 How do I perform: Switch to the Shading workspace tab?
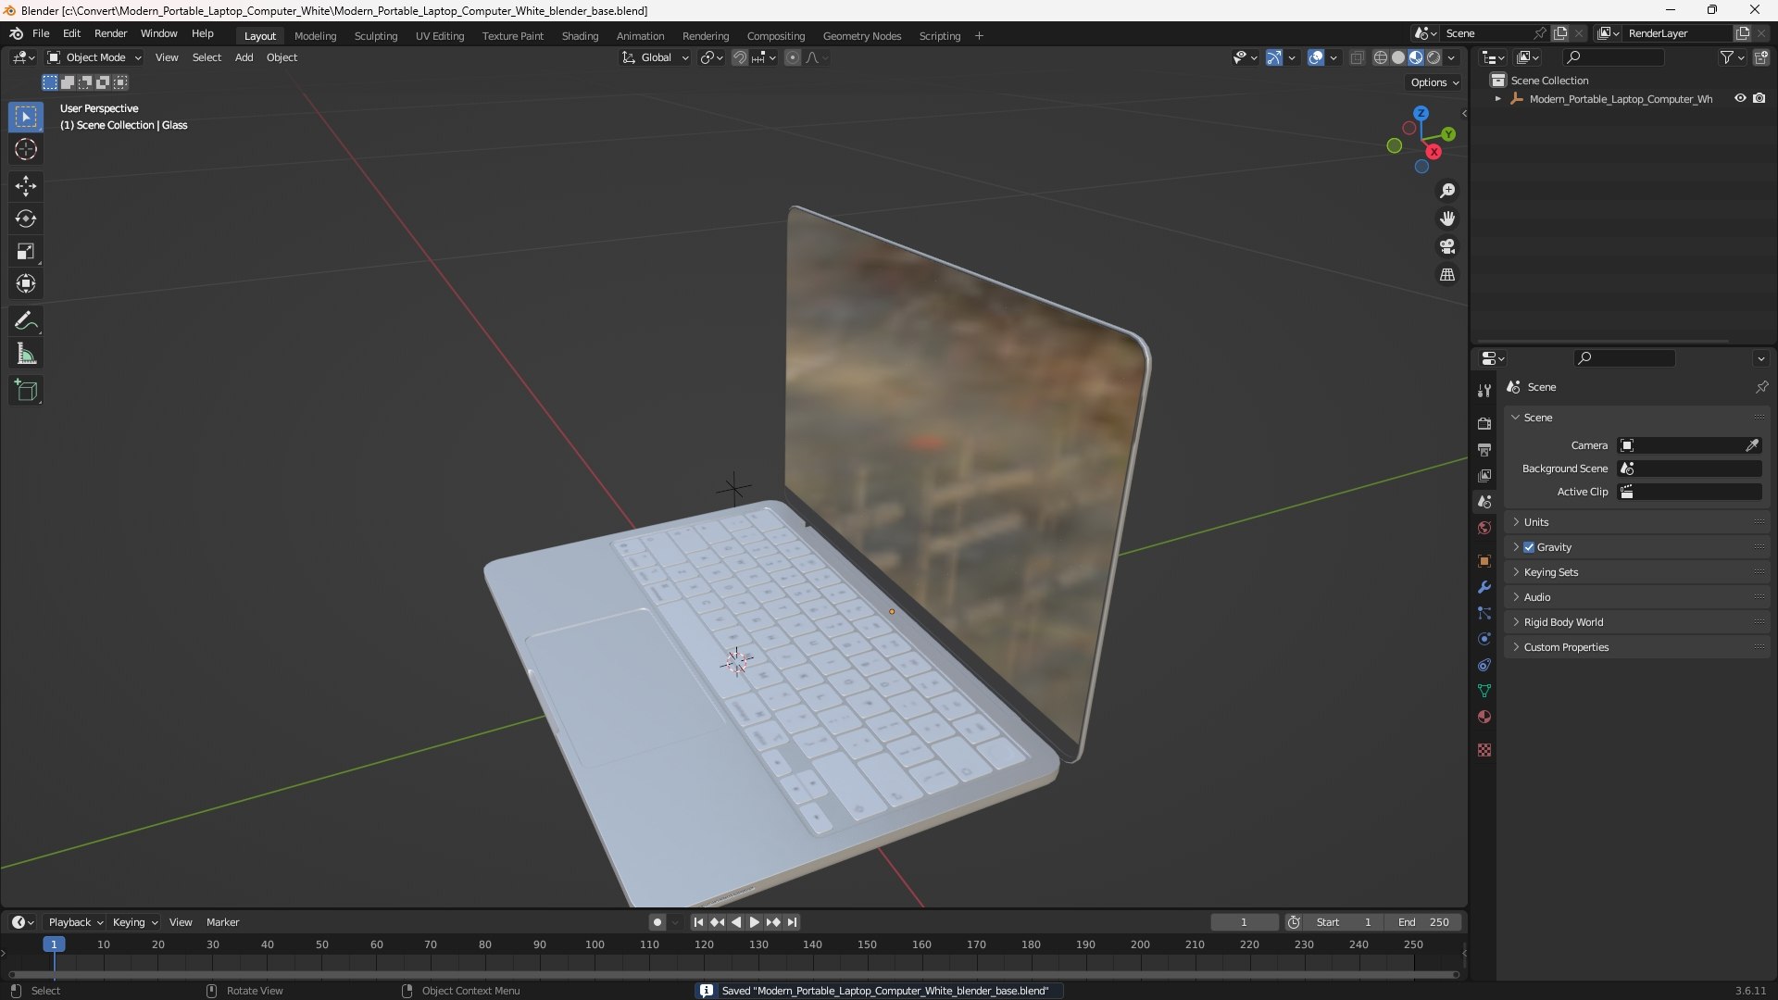(580, 36)
